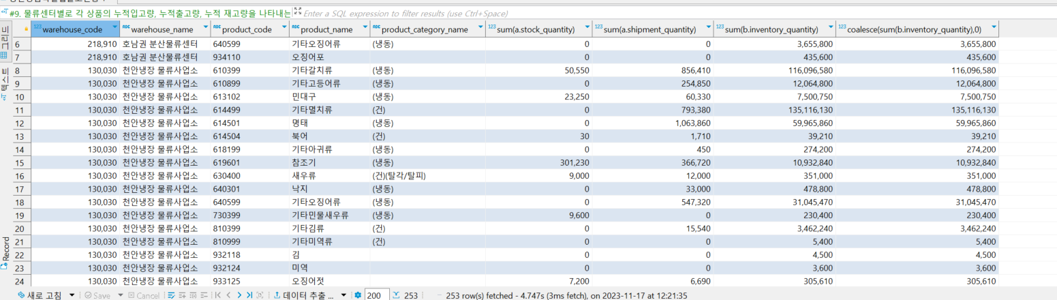Open the result set settings gear

(x=358, y=295)
